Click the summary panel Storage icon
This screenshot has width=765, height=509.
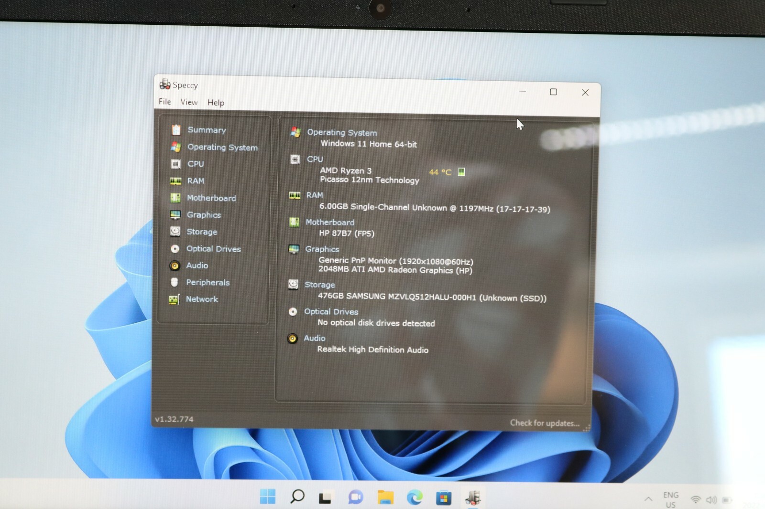[x=294, y=285]
